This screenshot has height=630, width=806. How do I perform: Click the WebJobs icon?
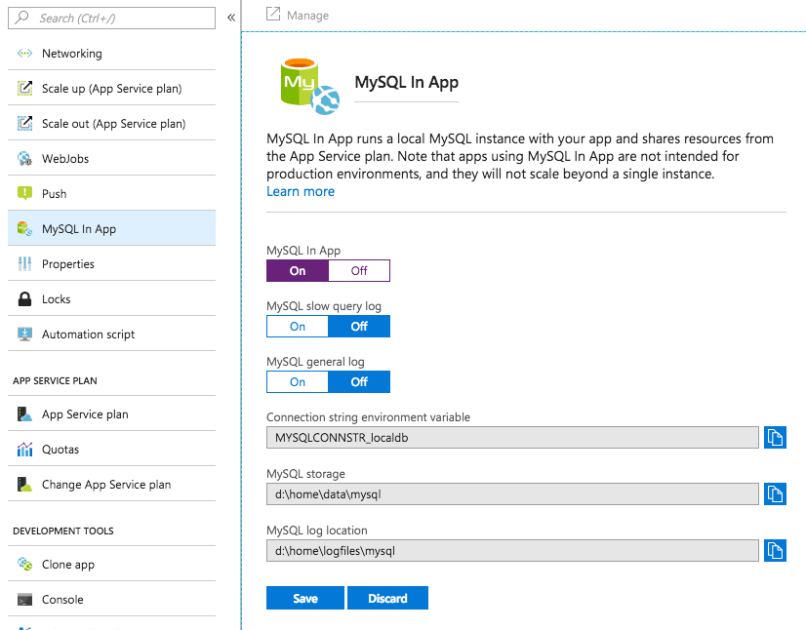(x=24, y=158)
